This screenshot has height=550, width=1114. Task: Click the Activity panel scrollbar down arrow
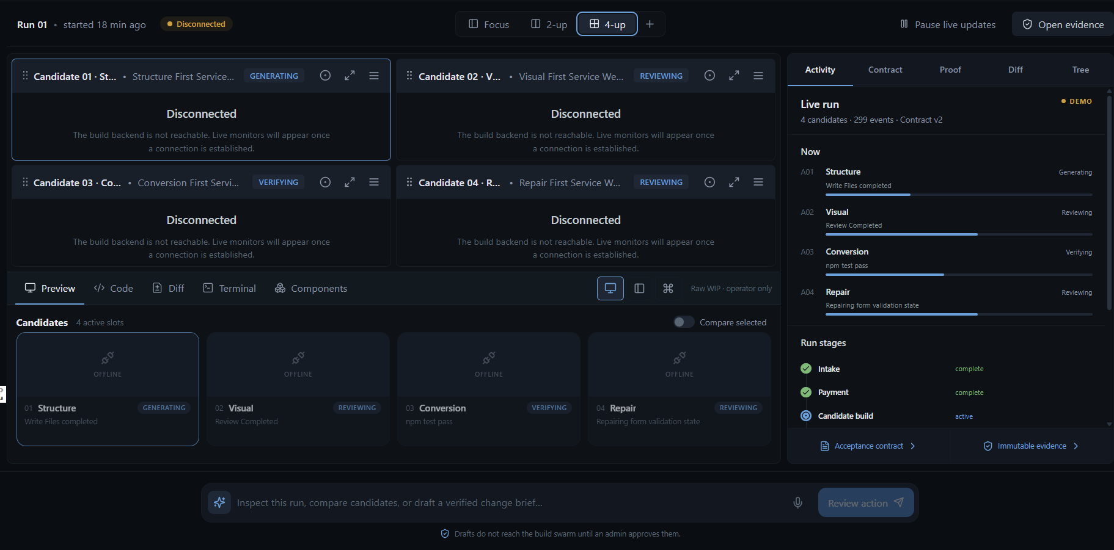pos(1109,424)
